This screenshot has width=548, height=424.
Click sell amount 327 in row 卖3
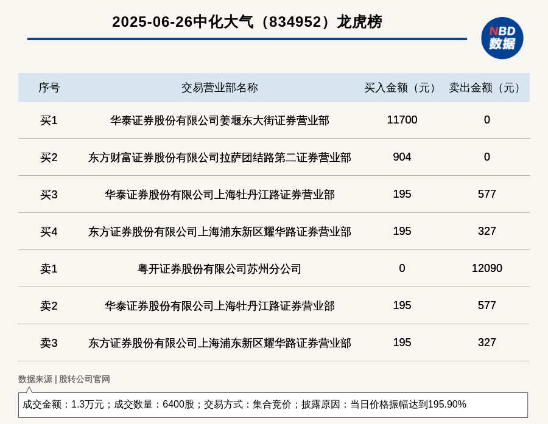click(x=487, y=342)
